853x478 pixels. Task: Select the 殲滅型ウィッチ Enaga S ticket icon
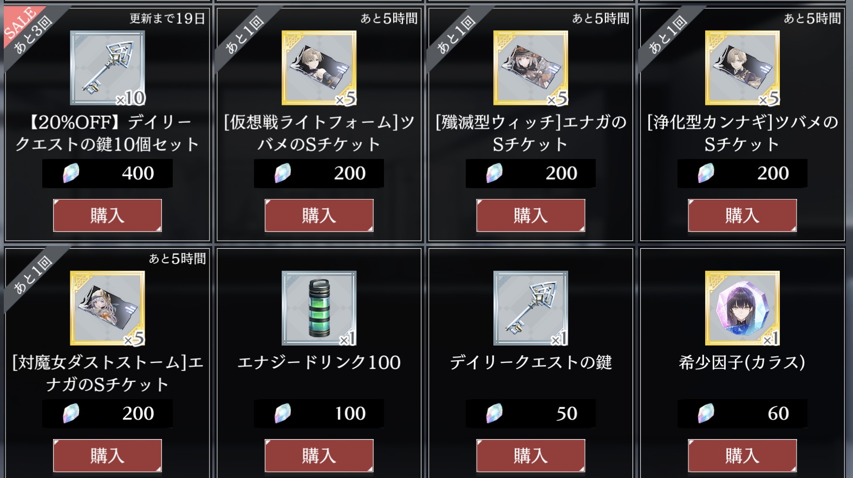[x=531, y=68]
